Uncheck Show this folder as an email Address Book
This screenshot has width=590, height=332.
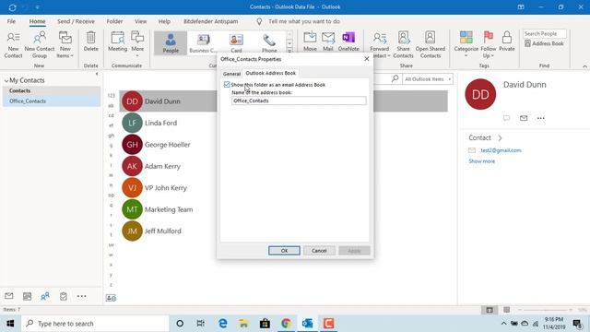point(227,85)
